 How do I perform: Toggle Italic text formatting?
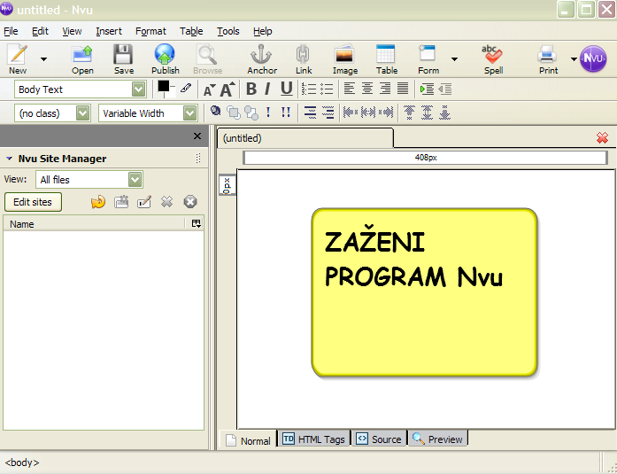267,89
